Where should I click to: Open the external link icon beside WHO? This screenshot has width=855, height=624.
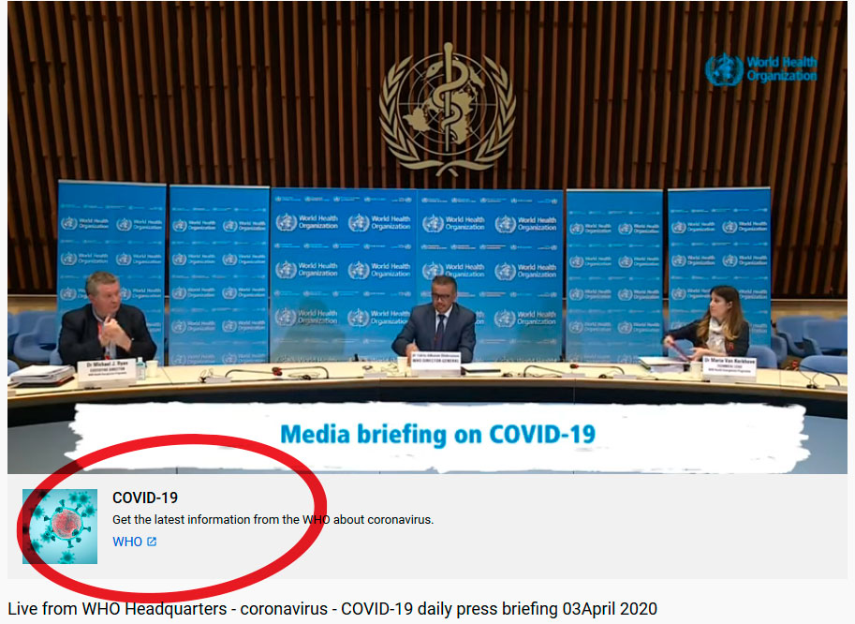click(152, 542)
